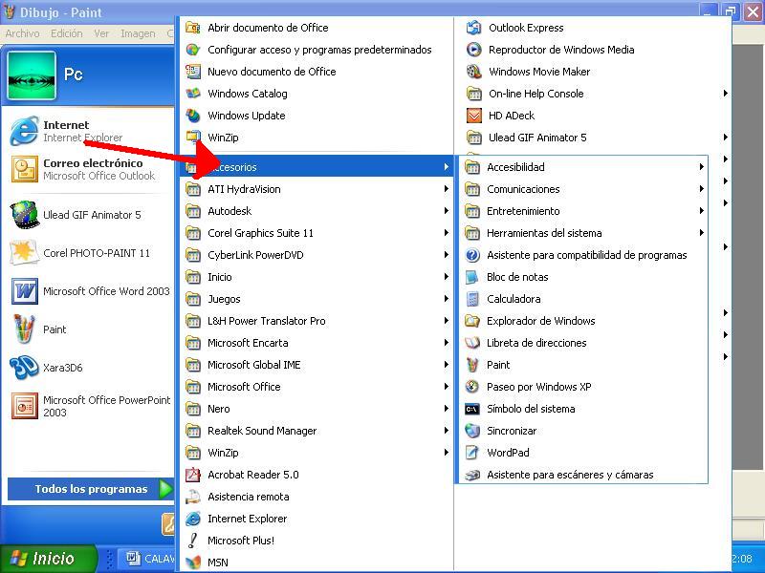
Task: Open the Calculadora icon
Action: tap(472, 299)
